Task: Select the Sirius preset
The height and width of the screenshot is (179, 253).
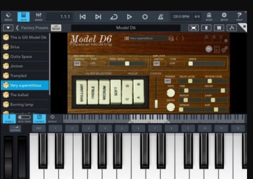Action: pos(25,47)
